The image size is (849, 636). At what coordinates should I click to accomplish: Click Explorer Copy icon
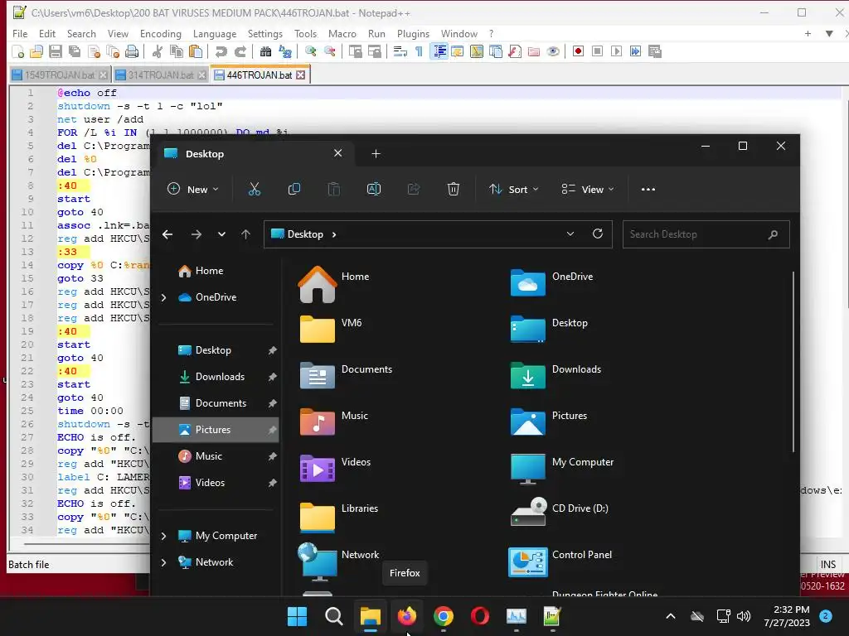click(294, 190)
